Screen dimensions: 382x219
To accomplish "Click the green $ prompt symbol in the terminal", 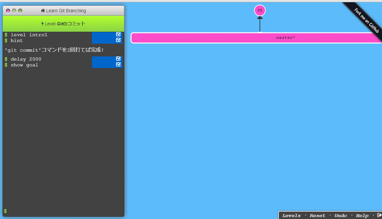I will click(x=5, y=211).
